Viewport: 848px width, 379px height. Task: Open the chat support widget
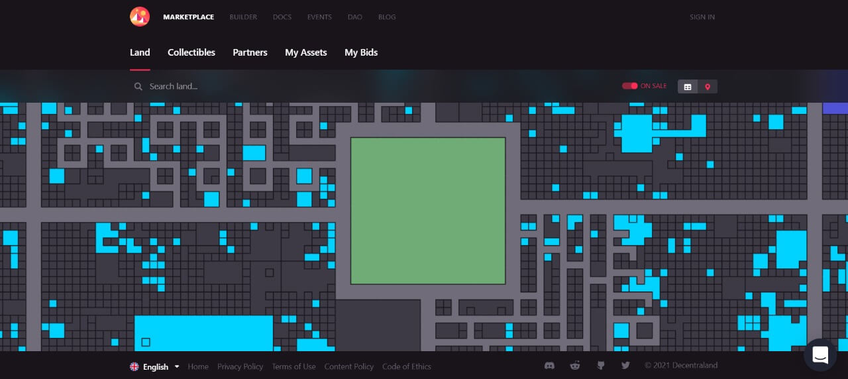(x=820, y=354)
